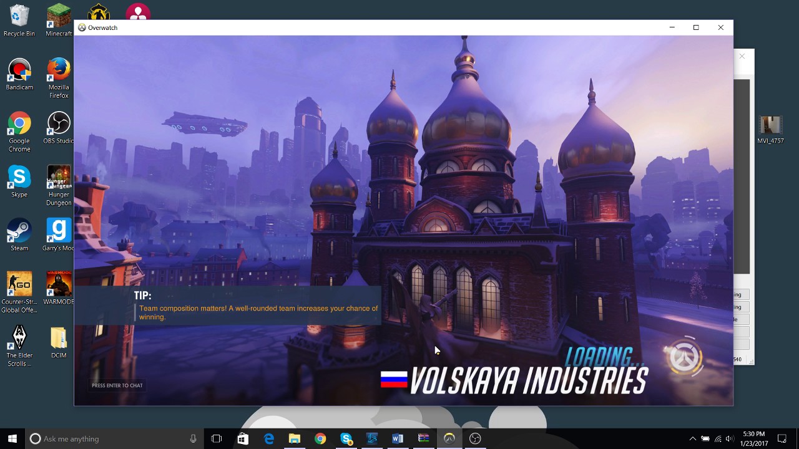Launch the Mozilla Firefox desktop shortcut

click(x=59, y=78)
